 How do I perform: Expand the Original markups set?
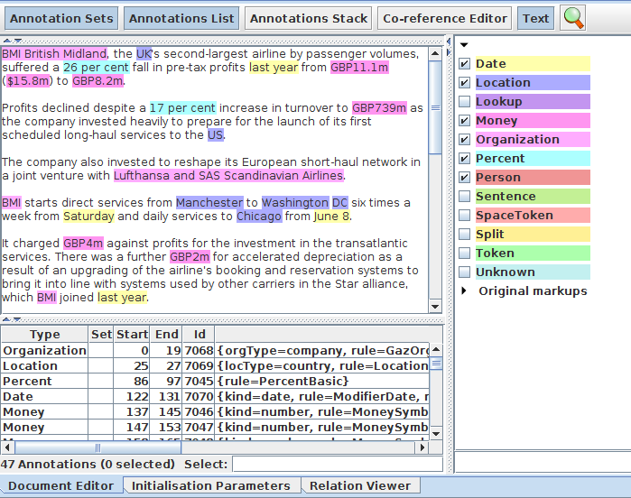click(464, 290)
